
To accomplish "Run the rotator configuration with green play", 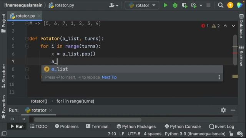I will [165, 5].
